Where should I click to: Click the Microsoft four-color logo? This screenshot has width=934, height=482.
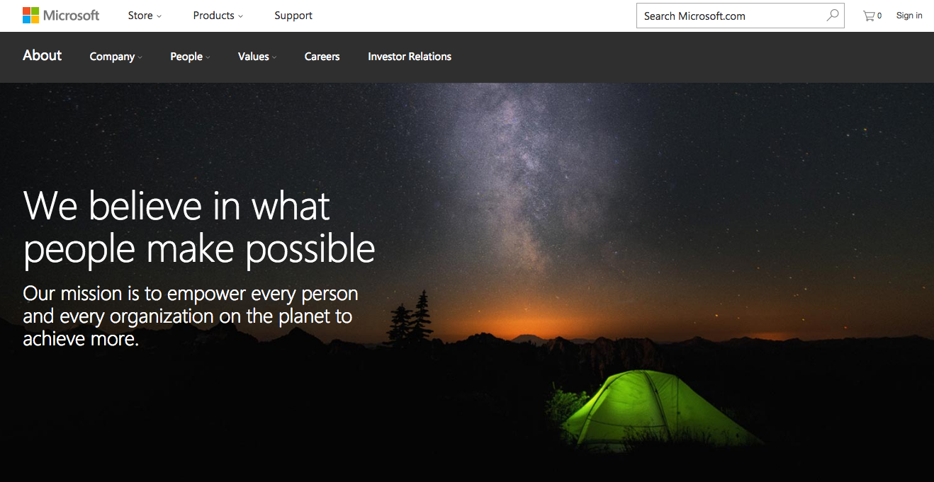(30, 16)
